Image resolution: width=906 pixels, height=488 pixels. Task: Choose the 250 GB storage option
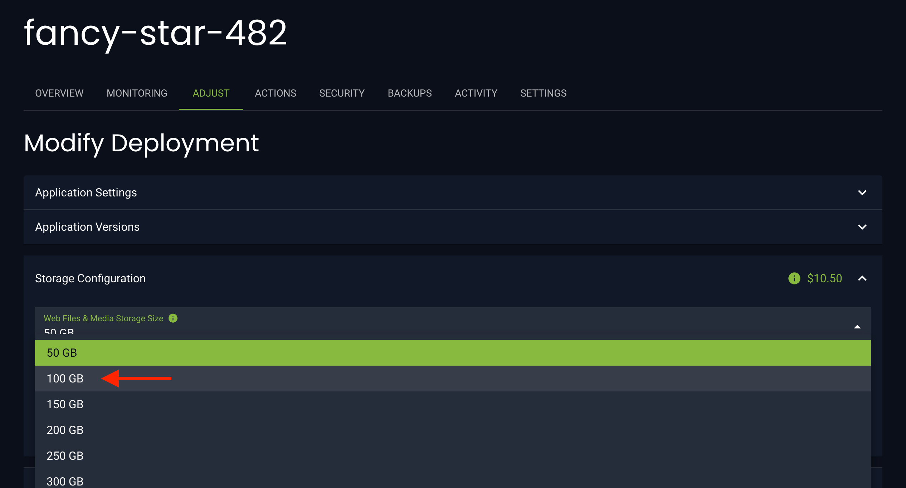[x=65, y=456]
